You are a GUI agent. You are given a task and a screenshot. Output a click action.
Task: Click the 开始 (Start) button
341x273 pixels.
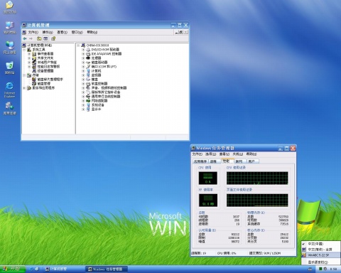pos(13,269)
